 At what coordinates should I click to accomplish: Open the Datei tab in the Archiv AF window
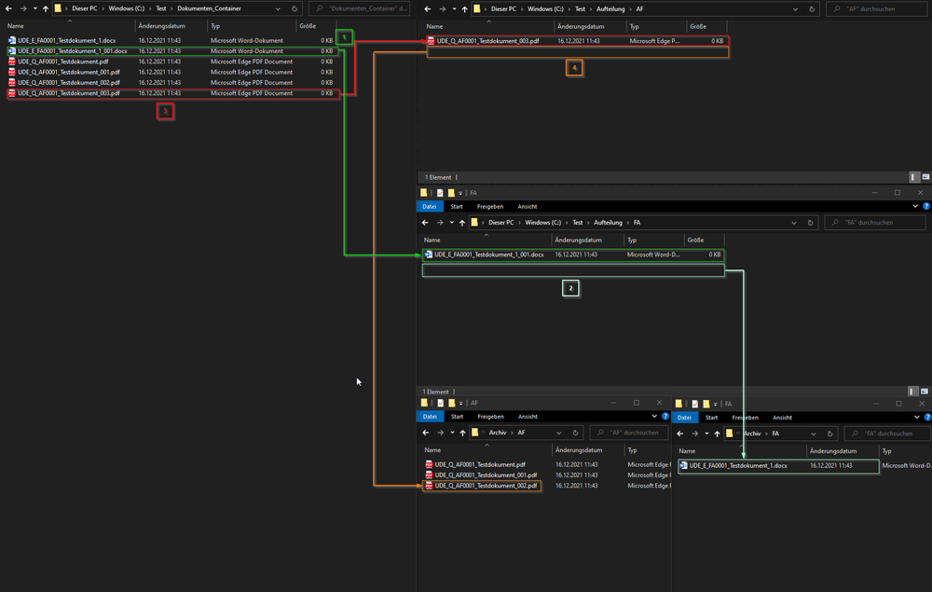[x=428, y=418]
